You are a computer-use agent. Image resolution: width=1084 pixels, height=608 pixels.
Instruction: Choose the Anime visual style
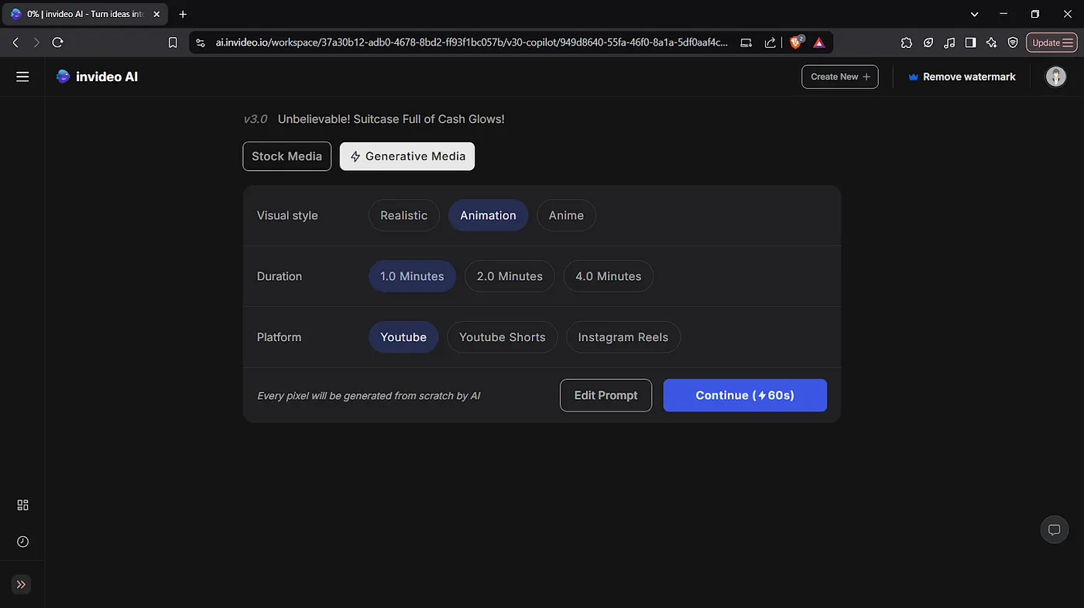pyautogui.click(x=566, y=216)
